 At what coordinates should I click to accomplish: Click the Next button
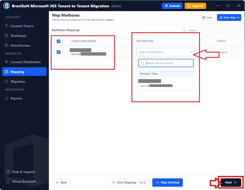click(x=231, y=182)
